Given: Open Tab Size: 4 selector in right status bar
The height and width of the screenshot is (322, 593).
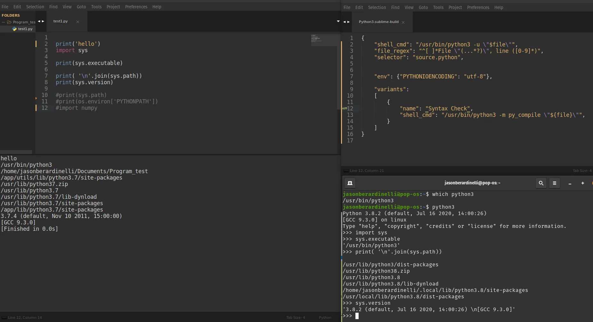Looking at the screenshot, I should coord(582,171).
